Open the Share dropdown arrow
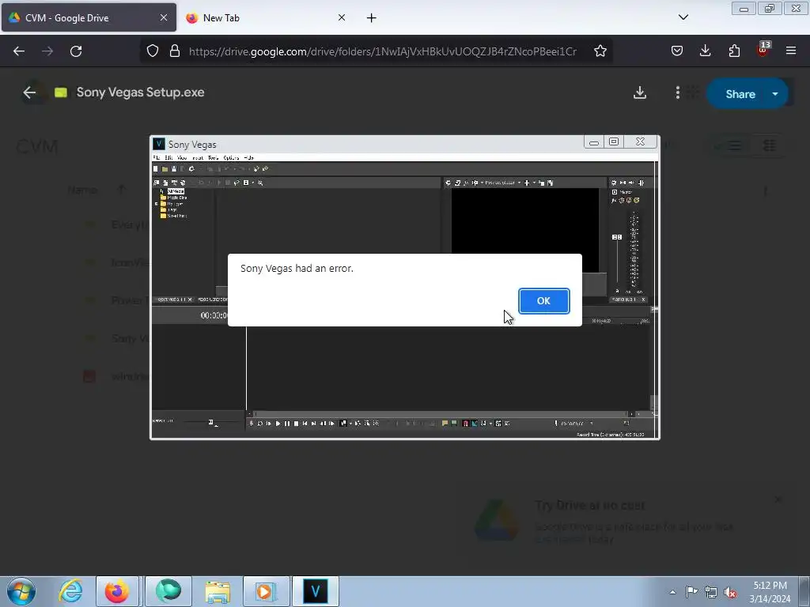This screenshot has height=607, width=810. click(x=775, y=94)
